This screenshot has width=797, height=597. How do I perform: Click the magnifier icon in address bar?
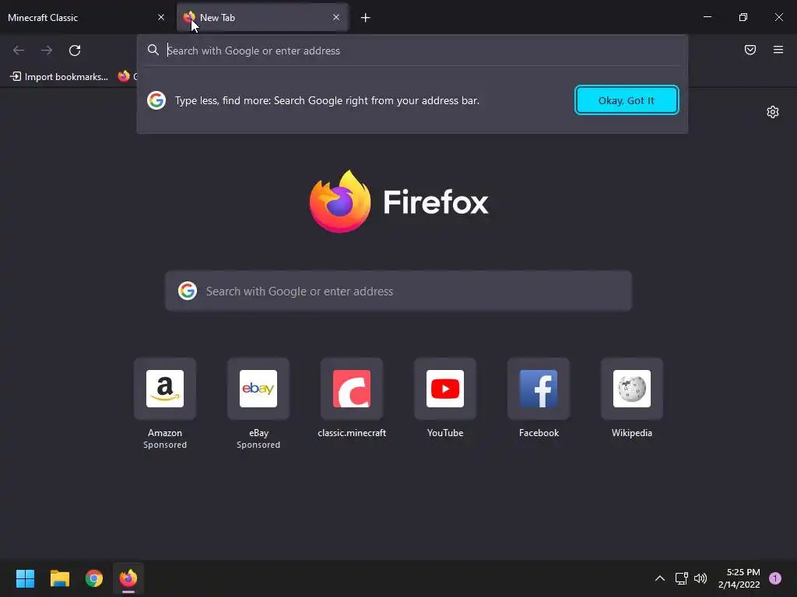point(153,50)
